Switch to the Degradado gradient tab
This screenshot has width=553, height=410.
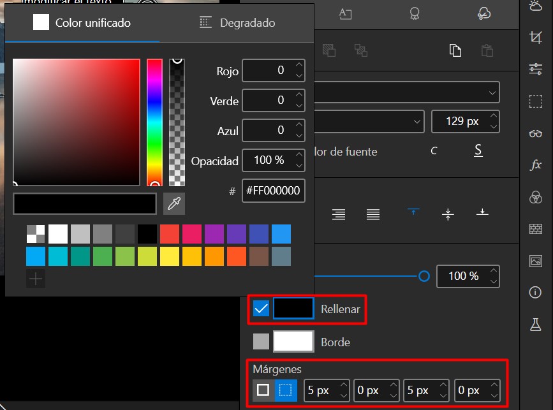click(x=237, y=22)
